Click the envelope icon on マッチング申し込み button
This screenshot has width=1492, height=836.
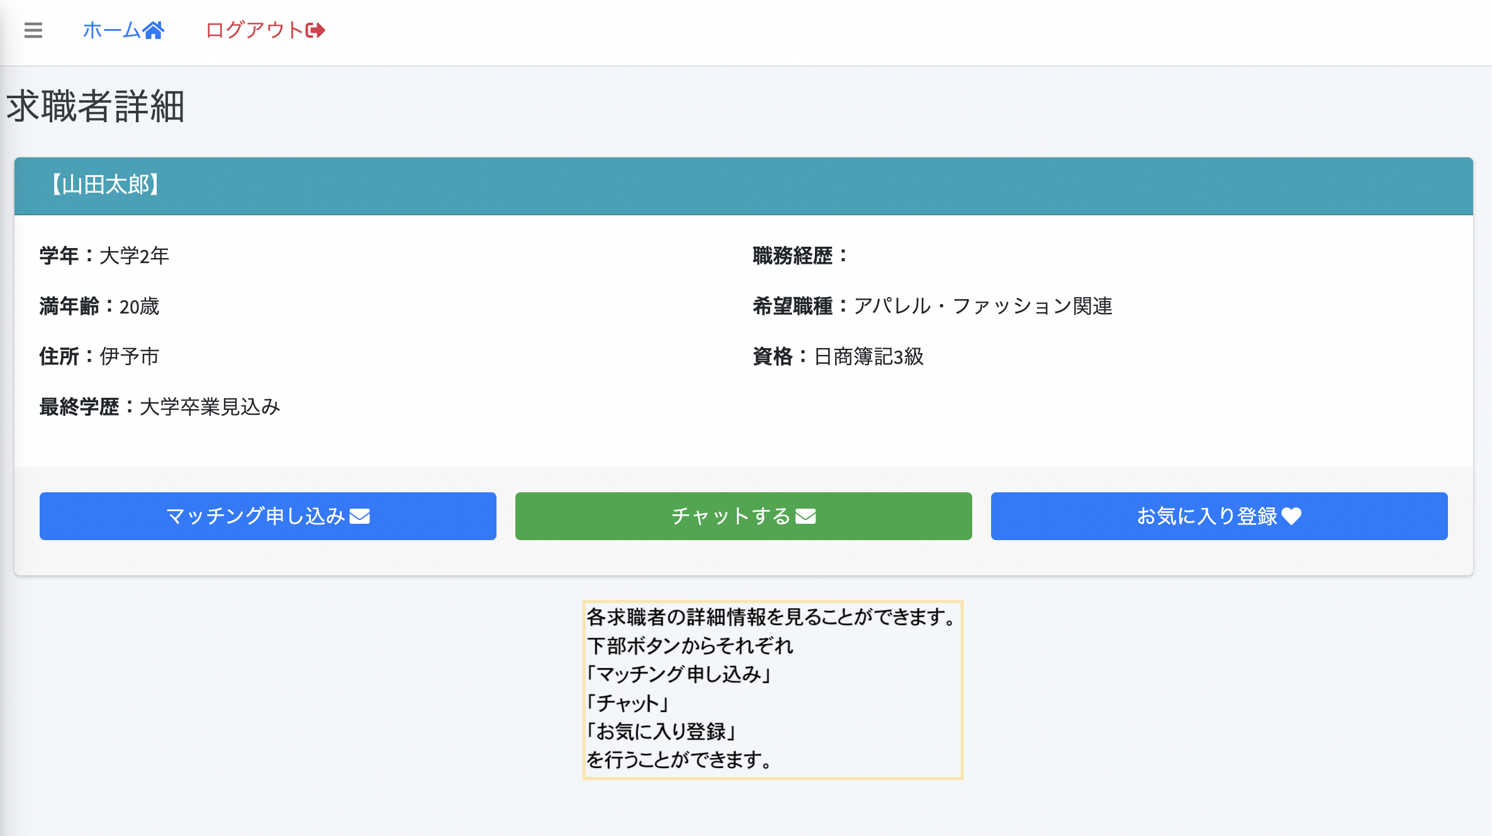(360, 516)
